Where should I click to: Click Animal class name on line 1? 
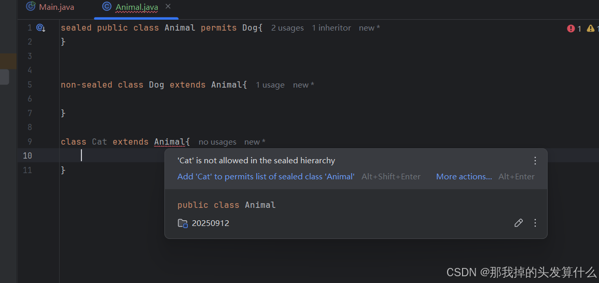pos(180,28)
